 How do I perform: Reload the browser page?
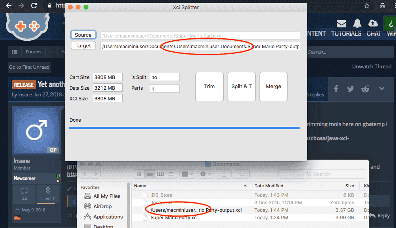[x=34, y=6]
